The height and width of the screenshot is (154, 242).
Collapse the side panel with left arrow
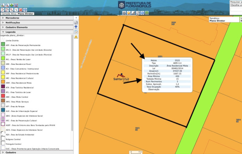76,18
